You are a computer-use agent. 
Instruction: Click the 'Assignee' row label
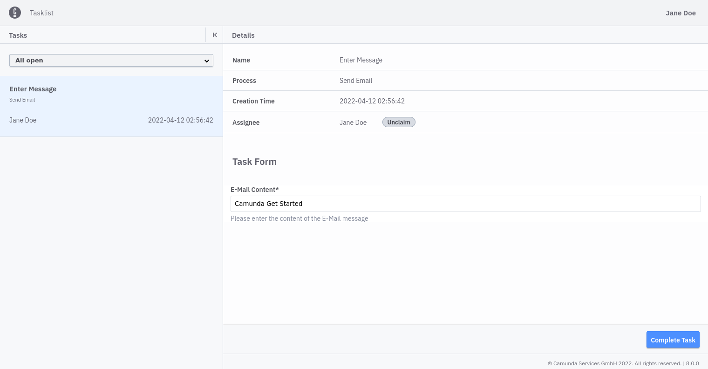click(246, 123)
